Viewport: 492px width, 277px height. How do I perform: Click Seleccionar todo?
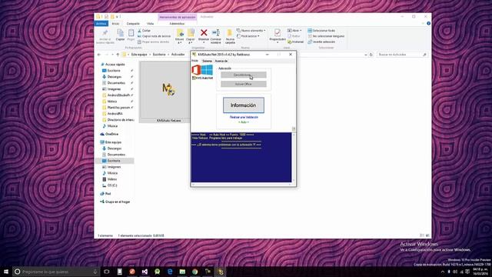321,31
